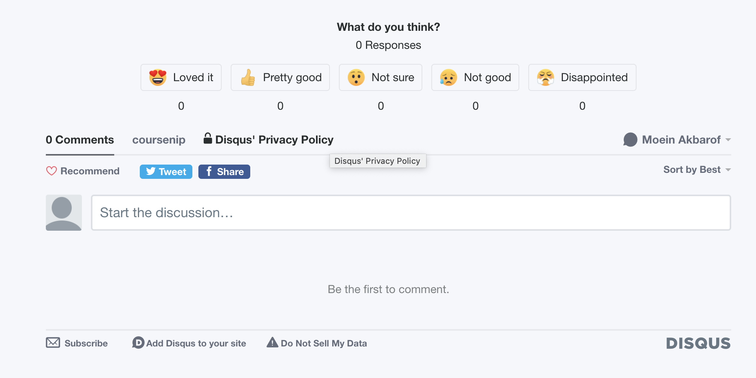Open the Do Not Sell My Data link
Viewport: 756px width, 378px height.
pyautogui.click(x=324, y=343)
